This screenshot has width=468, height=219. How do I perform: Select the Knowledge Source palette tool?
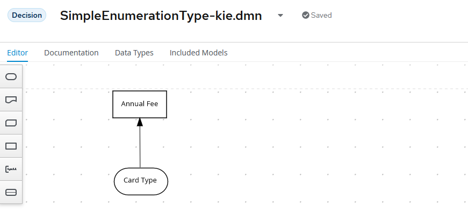point(11,100)
